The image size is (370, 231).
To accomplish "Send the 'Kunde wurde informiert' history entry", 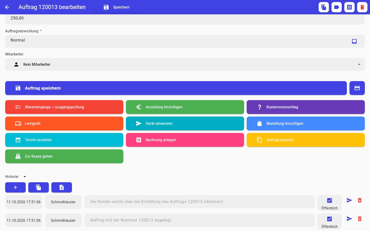I will point(349,200).
